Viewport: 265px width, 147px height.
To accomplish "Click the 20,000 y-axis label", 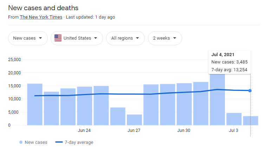I will click(14, 73).
